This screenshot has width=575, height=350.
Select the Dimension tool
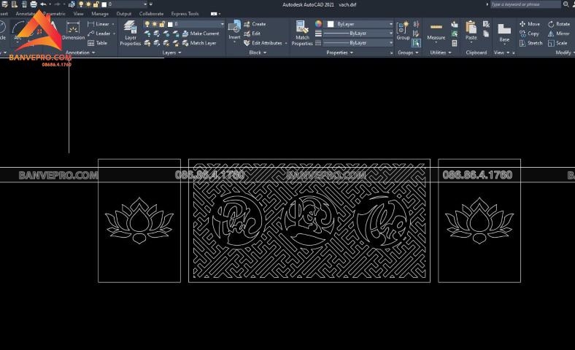pos(74,31)
